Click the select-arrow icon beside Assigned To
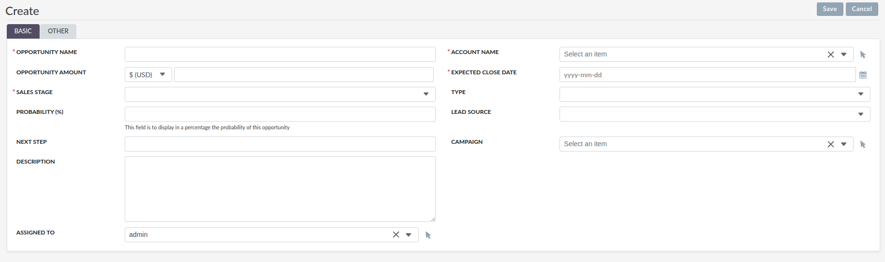This screenshot has width=885, height=262. 428,235
